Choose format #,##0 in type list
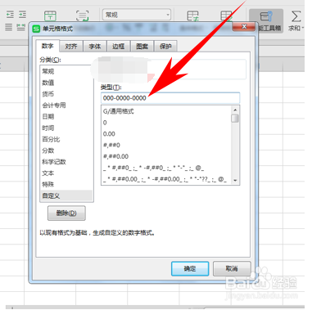The width and height of the screenshot is (321, 310). coord(166,145)
